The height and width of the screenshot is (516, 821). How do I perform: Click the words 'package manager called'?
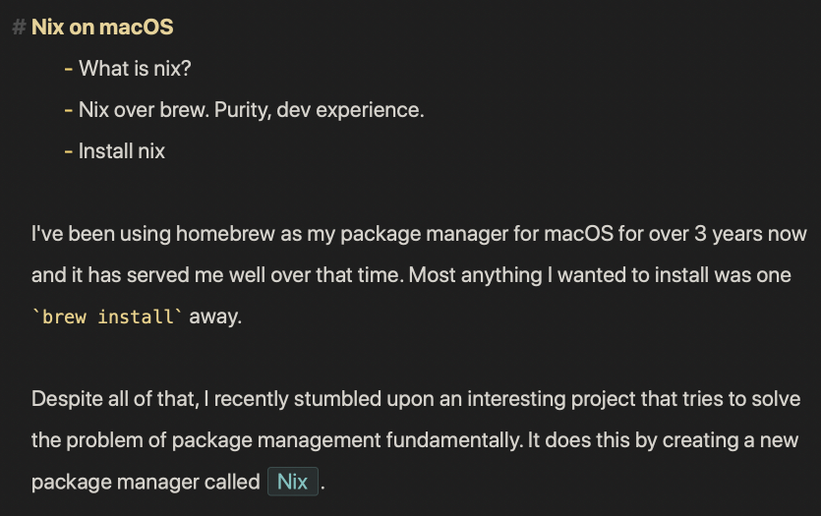pyautogui.click(x=146, y=483)
